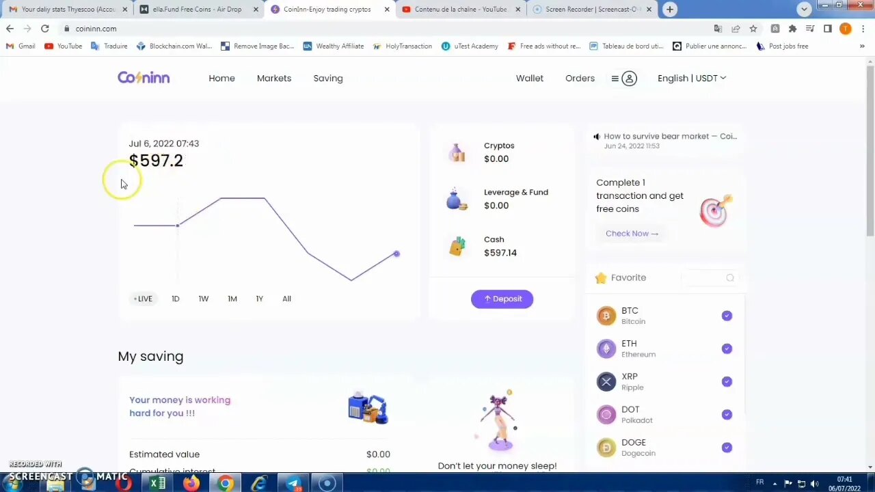Uncheck DOGE favorite checkmark
875x492 pixels.
point(727,447)
